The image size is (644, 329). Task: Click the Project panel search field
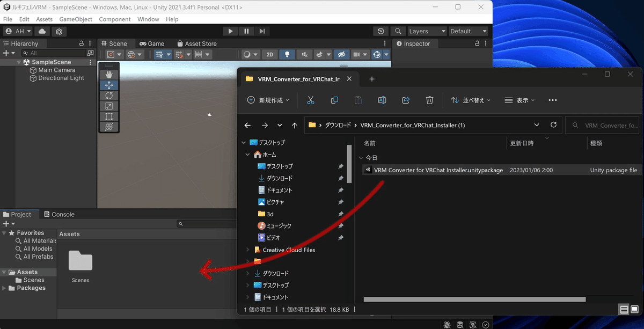(x=207, y=224)
